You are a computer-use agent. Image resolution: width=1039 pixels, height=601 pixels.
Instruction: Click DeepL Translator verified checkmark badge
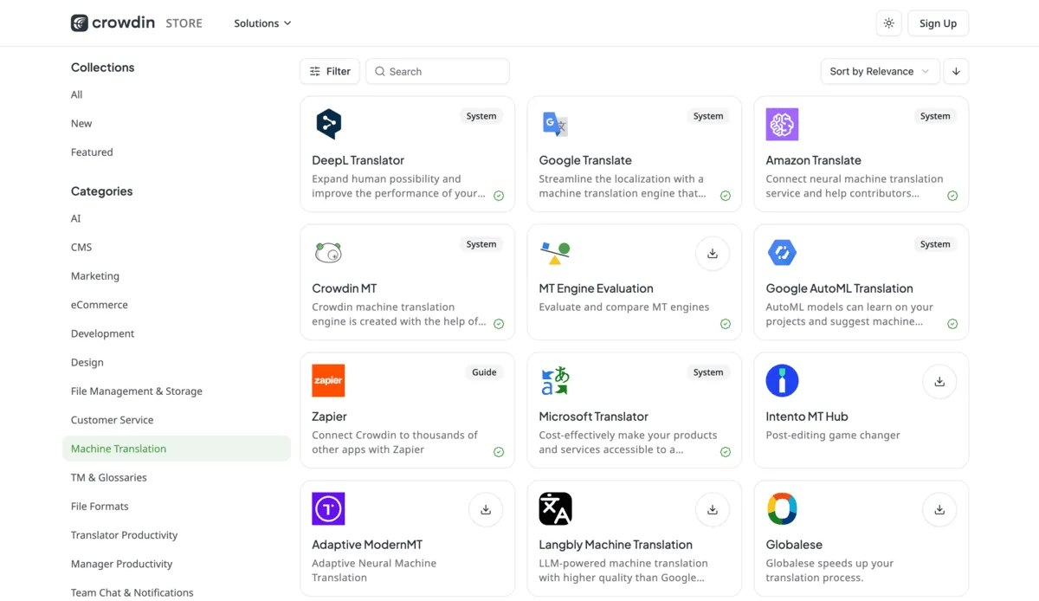[499, 196]
